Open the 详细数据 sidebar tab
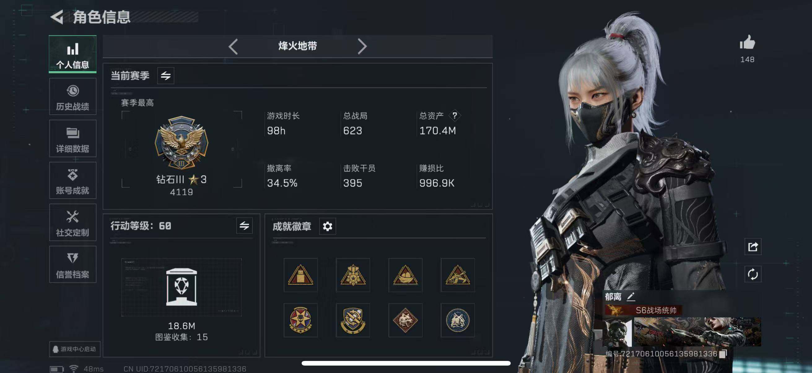This screenshot has height=373, width=812. point(72,139)
